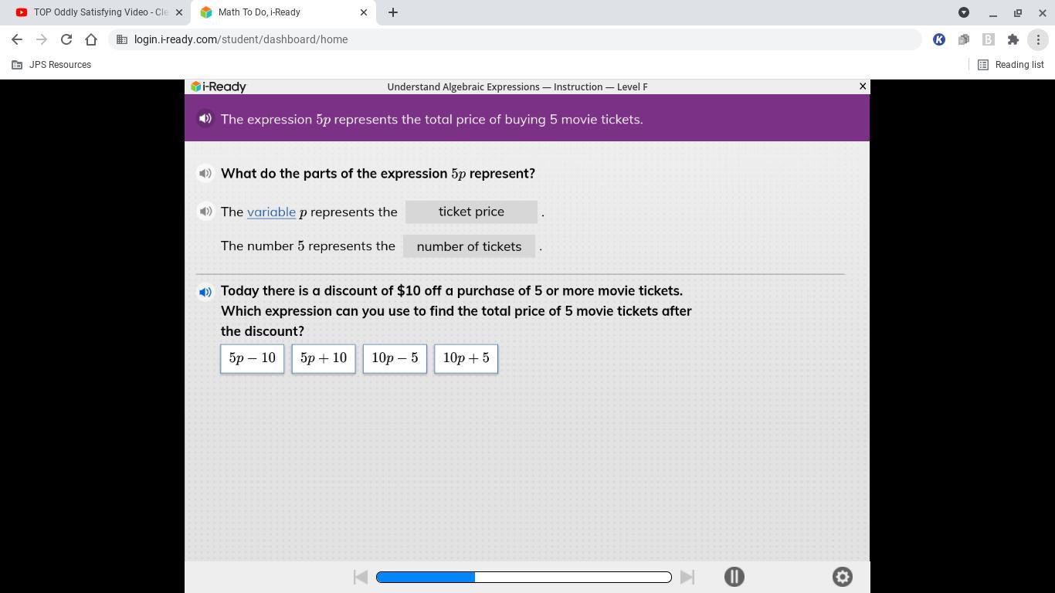Open a new browser tab
Viewport: 1055px width, 593px height.
[x=392, y=12]
